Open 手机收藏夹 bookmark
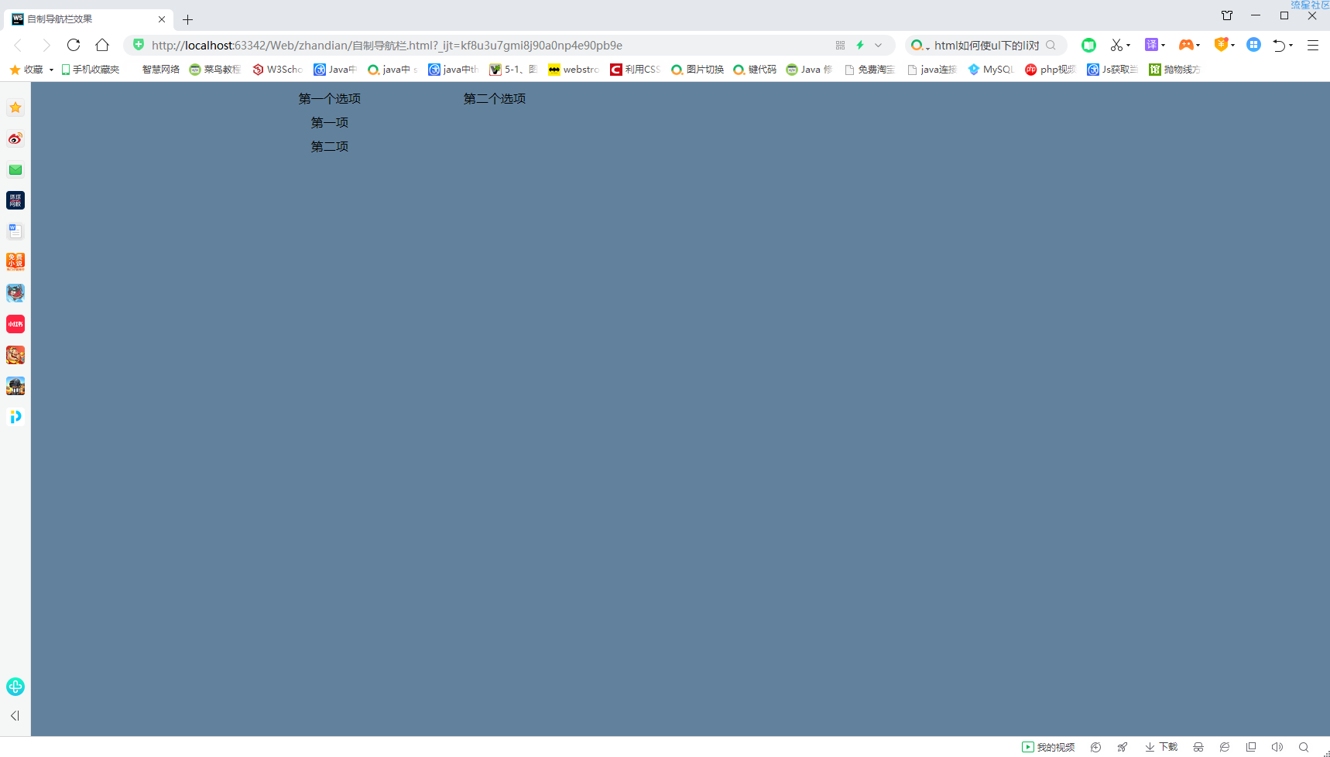 tap(91, 70)
